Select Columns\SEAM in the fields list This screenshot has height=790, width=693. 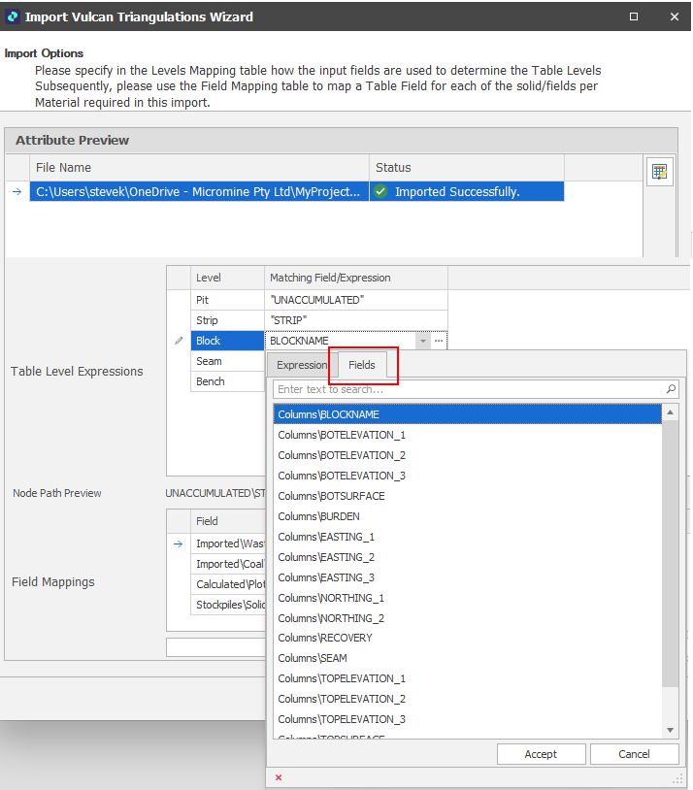point(313,658)
